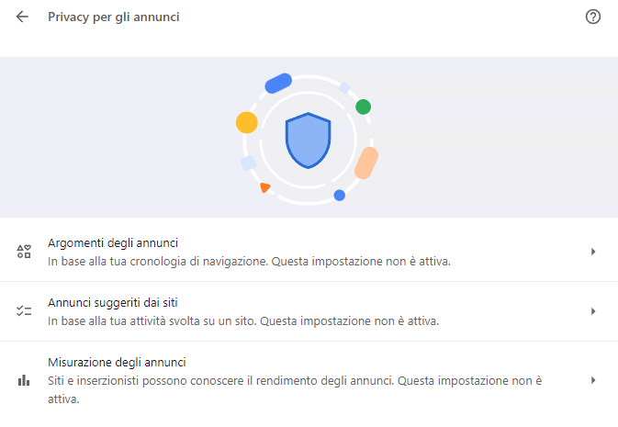618x427 pixels.
Task: Click the bar chart icon for Misurazione
Action: (x=25, y=380)
